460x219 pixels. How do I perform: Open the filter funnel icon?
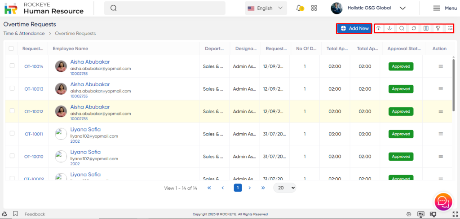(438, 28)
